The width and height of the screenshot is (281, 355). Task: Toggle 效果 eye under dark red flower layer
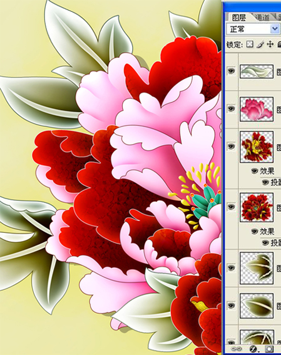click(x=255, y=232)
